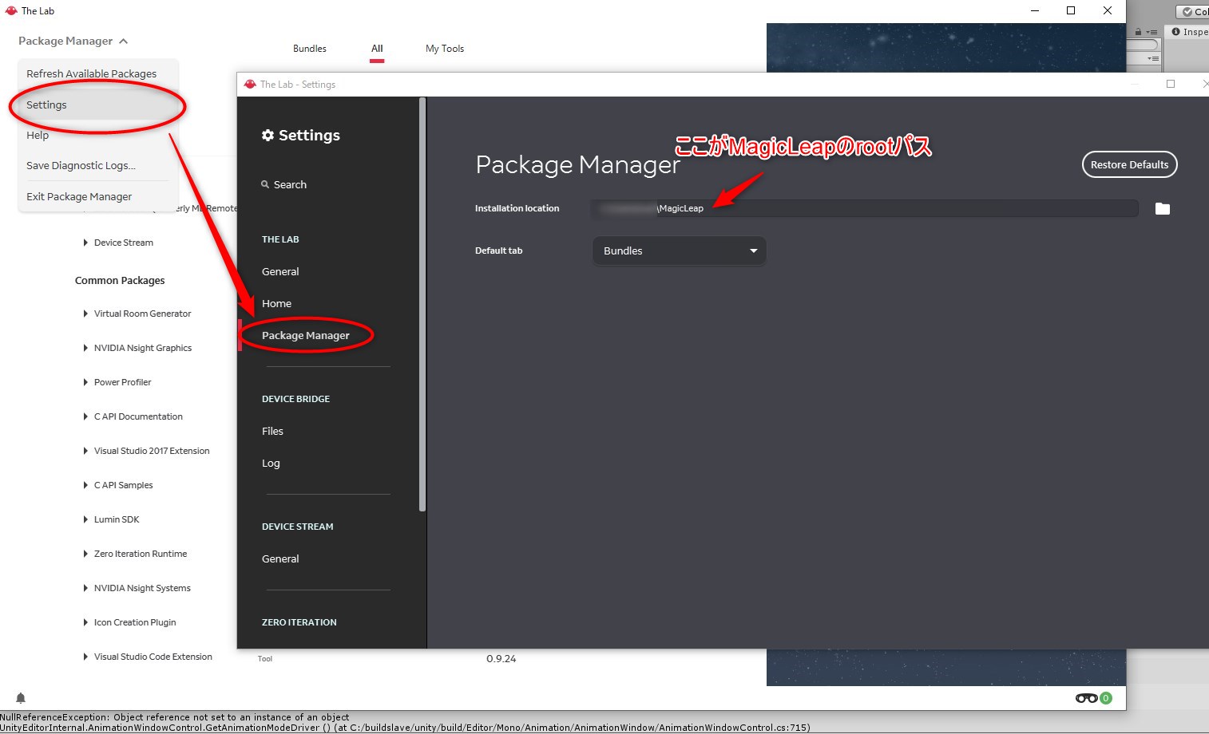Click The Lab logo in Settings title bar
The height and width of the screenshot is (734, 1209).
click(250, 84)
